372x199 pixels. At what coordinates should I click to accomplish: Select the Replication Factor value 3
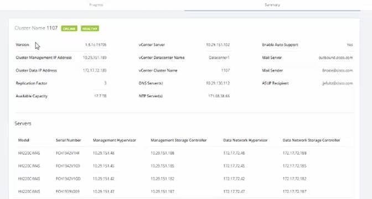pos(105,83)
